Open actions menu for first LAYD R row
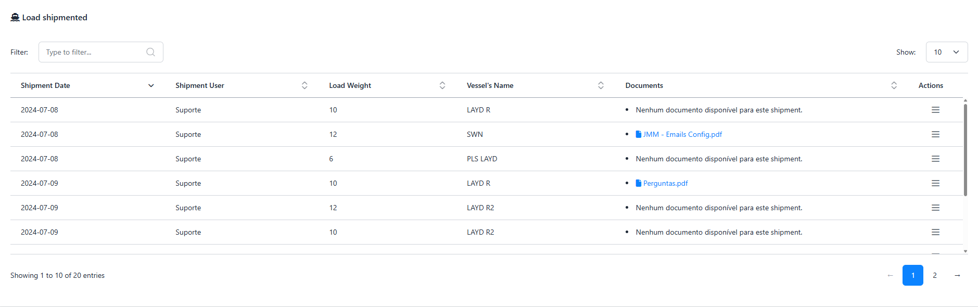This screenshot has height=307, width=978. coord(935,110)
